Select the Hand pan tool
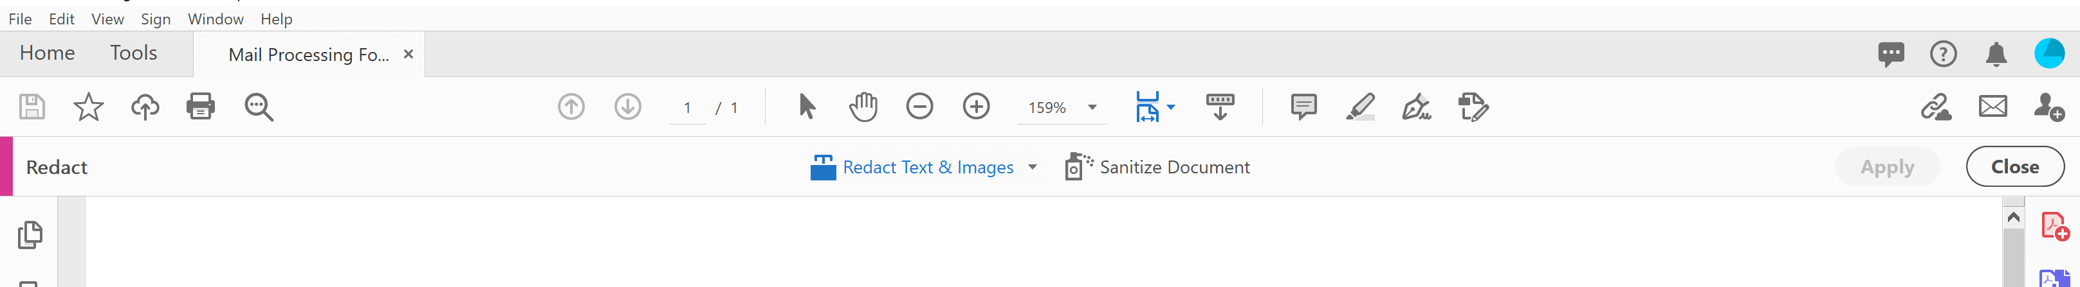Screen dimensions: 2080x287 tap(863, 107)
